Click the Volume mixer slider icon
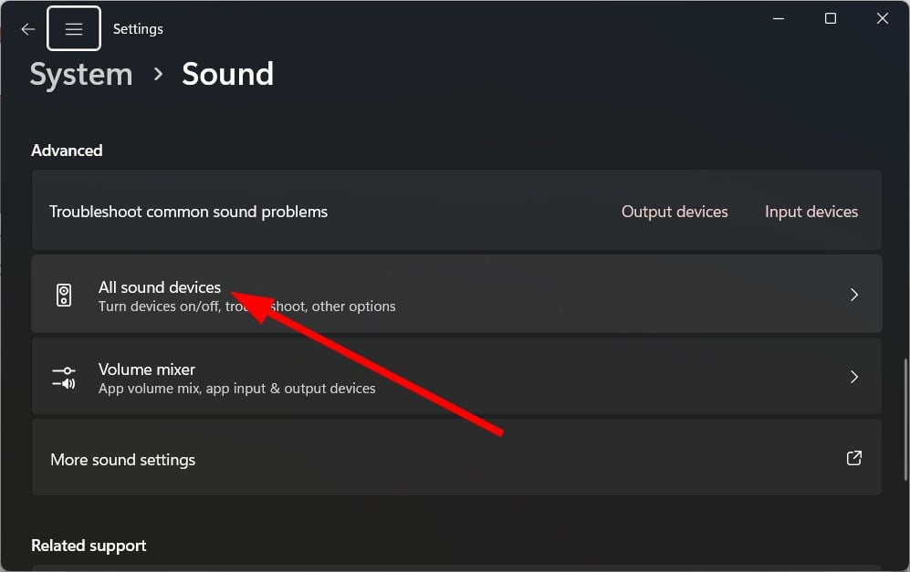Screen dimensions: 910x572 point(64,377)
